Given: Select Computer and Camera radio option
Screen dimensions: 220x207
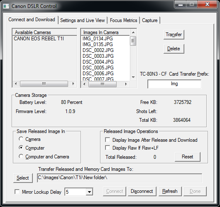Looking at the screenshot, I should (x=21, y=156).
